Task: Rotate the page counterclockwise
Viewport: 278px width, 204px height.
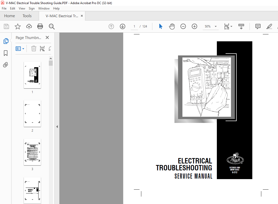Action: (50, 48)
